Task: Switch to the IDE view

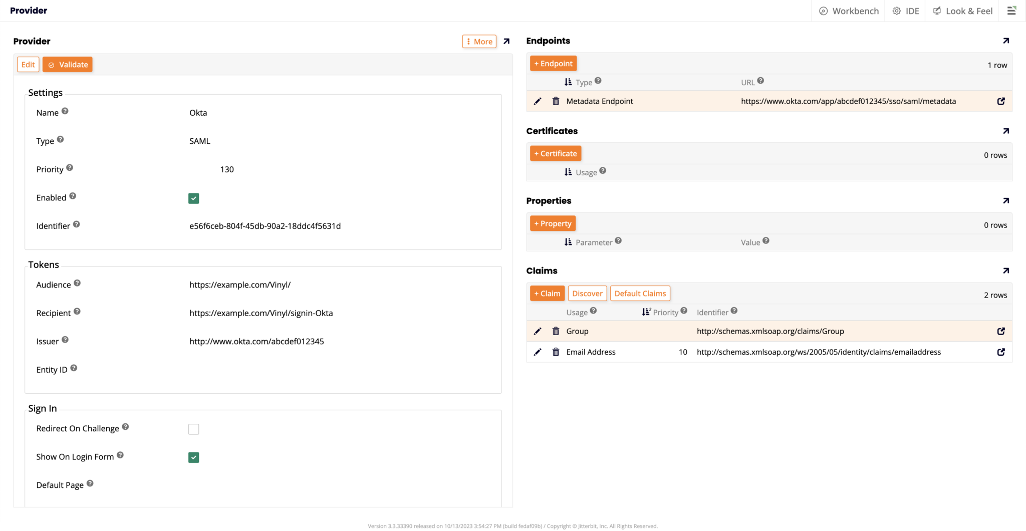Action: tap(905, 11)
